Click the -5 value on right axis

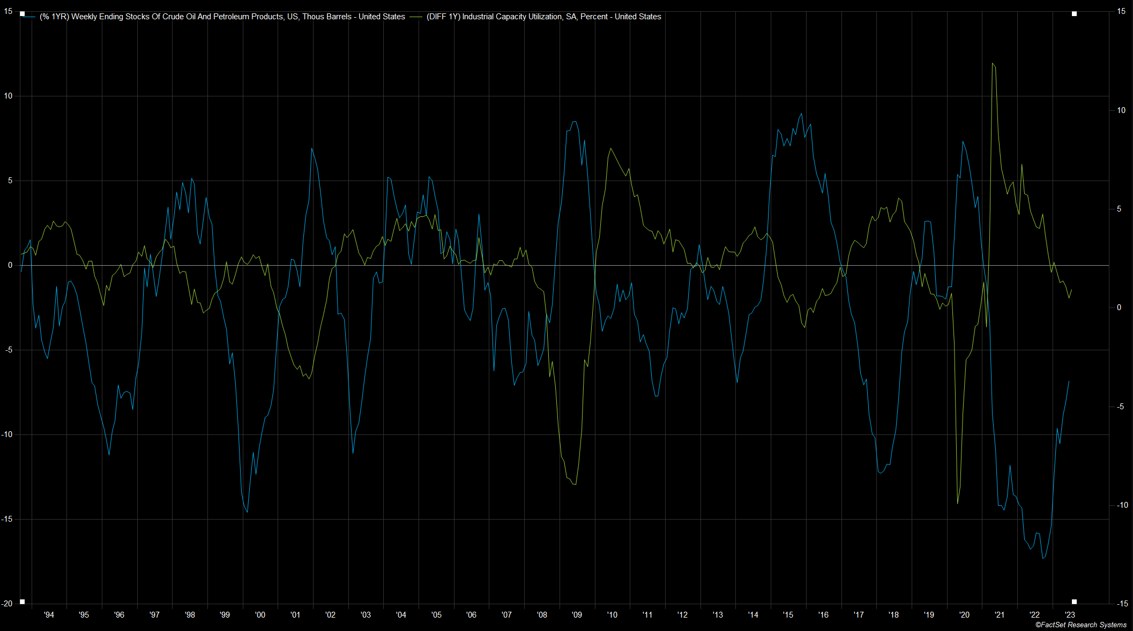click(x=1120, y=407)
